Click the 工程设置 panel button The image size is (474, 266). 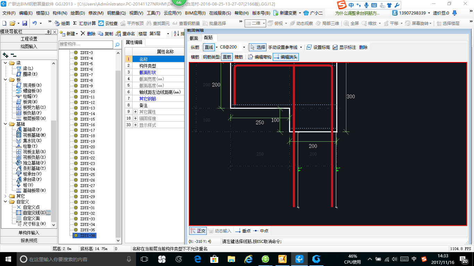pyautogui.click(x=29, y=39)
